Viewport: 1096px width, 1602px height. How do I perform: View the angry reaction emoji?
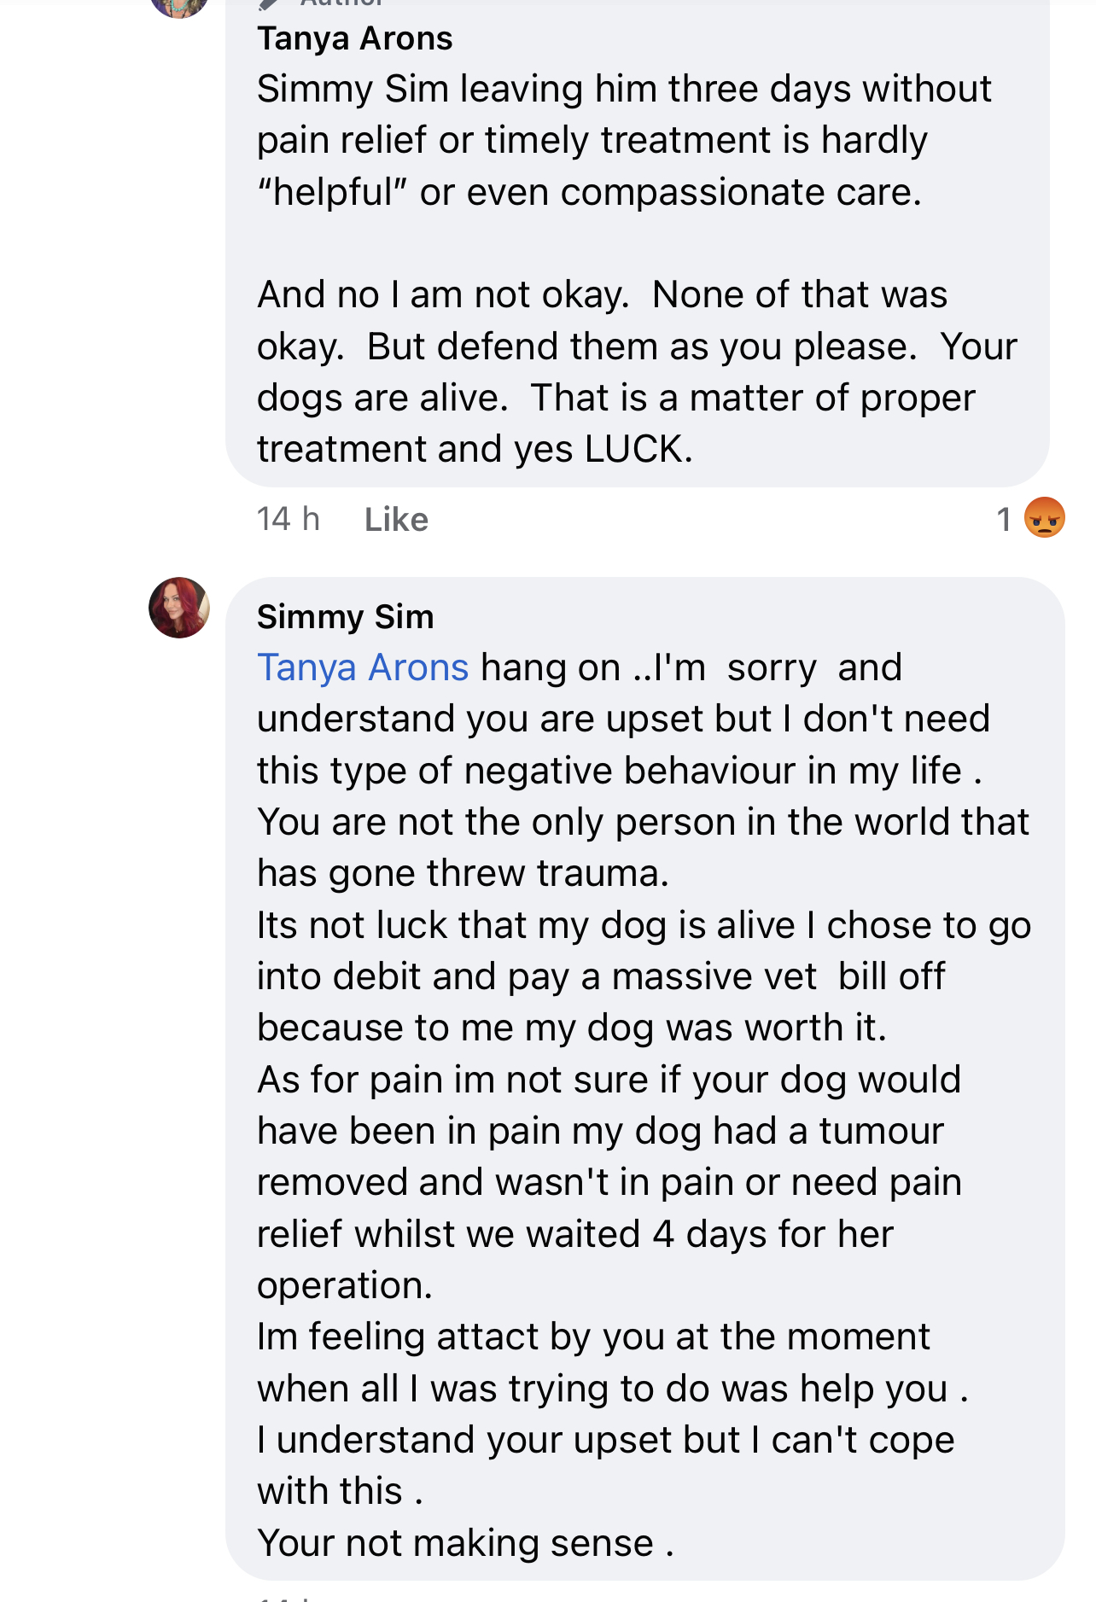pos(1045,517)
